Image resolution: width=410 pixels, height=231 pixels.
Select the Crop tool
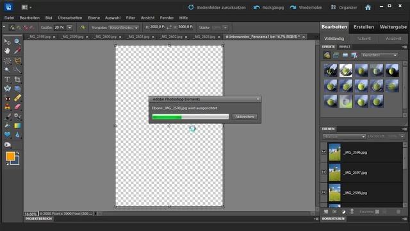coord(17,80)
